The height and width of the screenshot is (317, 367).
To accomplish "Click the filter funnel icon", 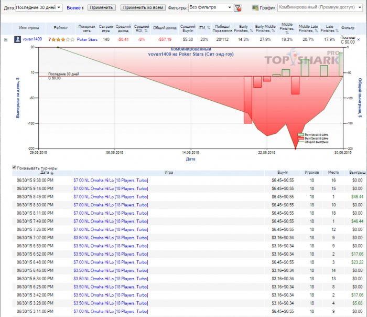I will pos(238,8).
